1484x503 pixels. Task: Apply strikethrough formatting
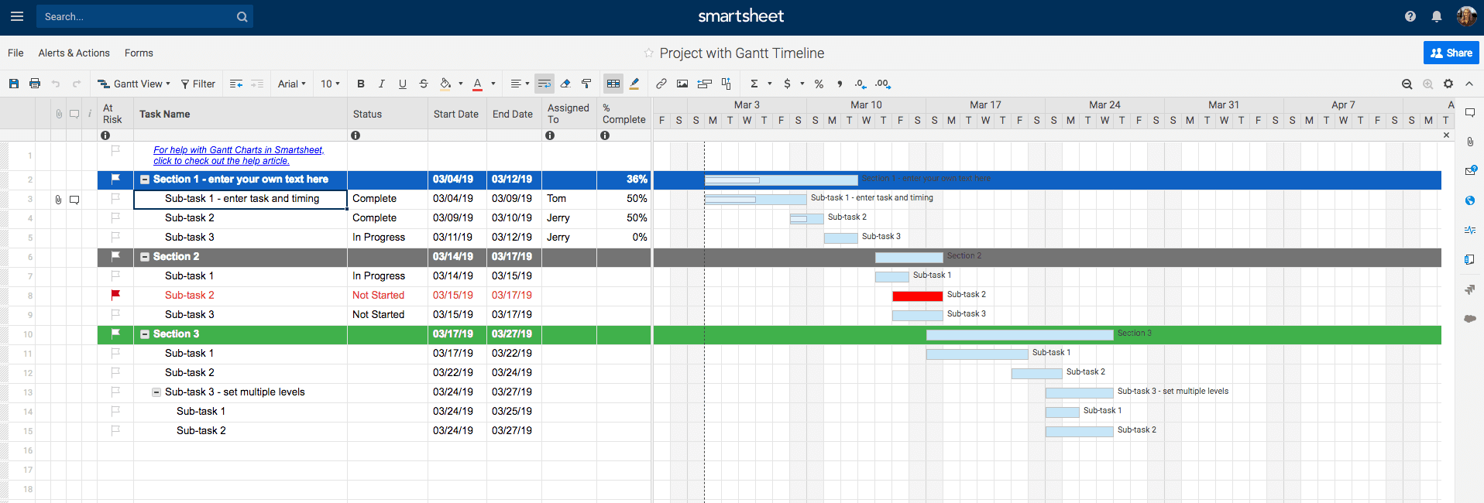424,84
